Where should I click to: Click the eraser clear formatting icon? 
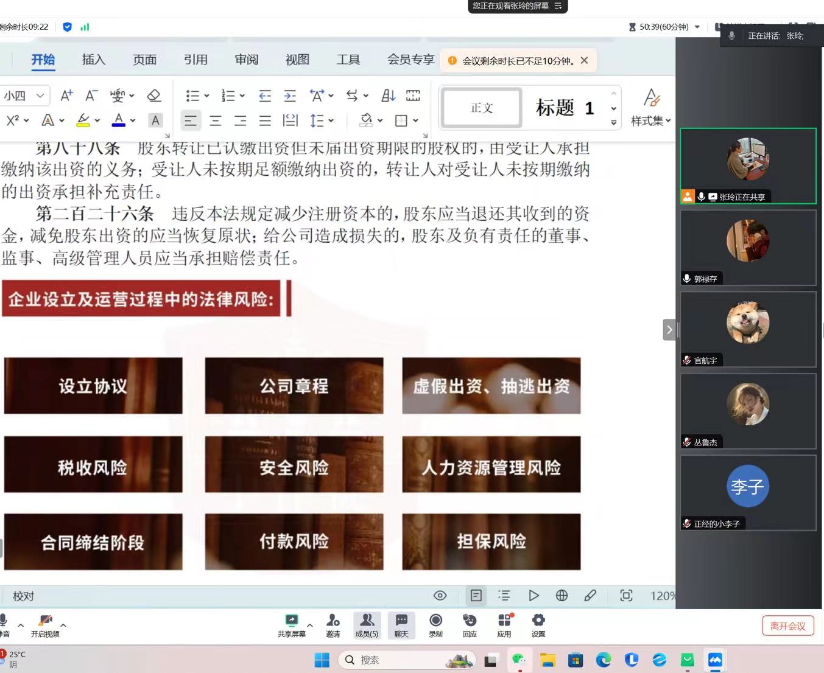154,96
